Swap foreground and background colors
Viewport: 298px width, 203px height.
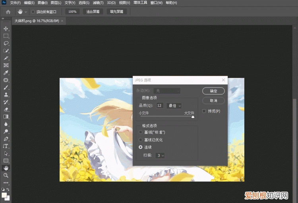tap(8, 189)
